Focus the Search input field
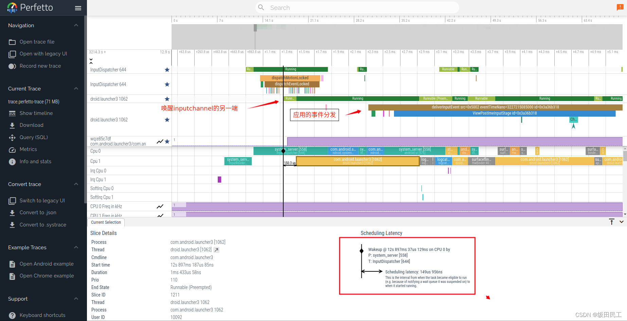Viewport: 627px width, 321px height. pos(357,7)
